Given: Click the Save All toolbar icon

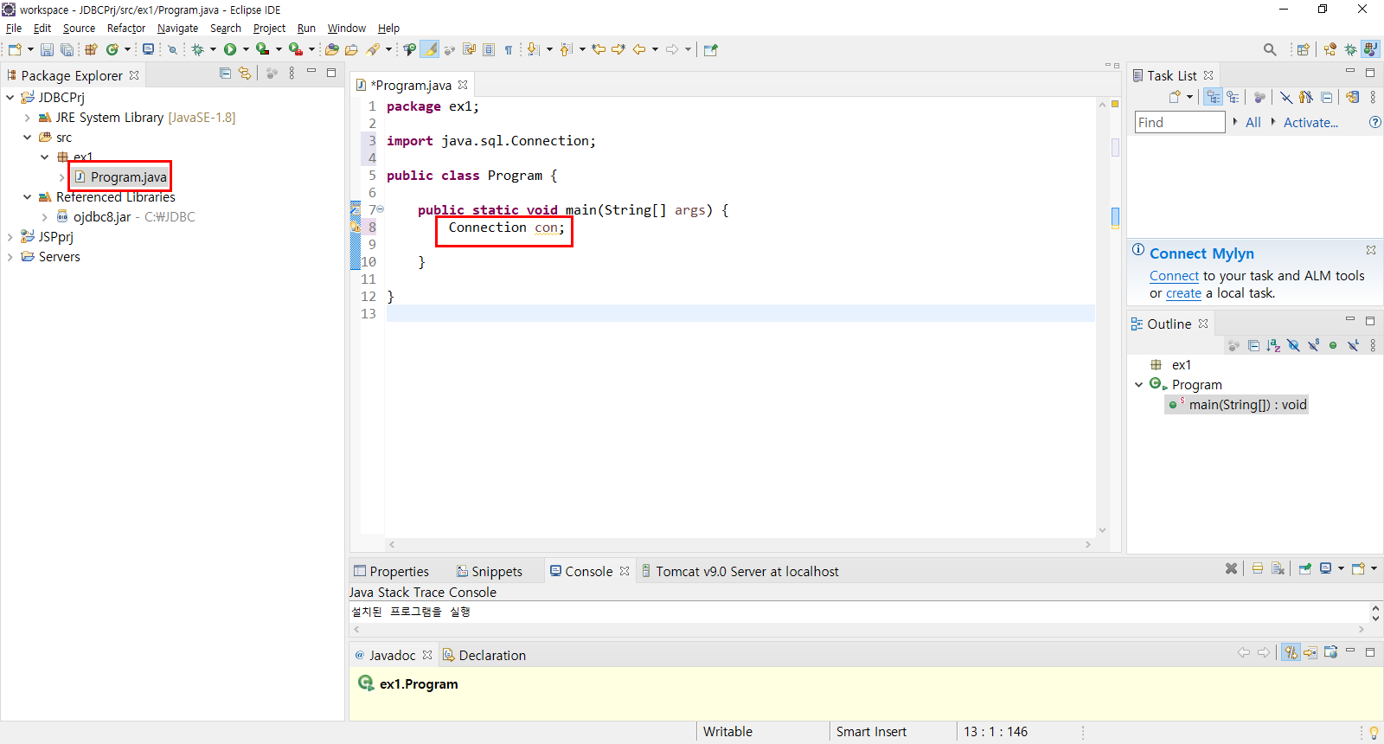Looking at the screenshot, I should 67,49.
